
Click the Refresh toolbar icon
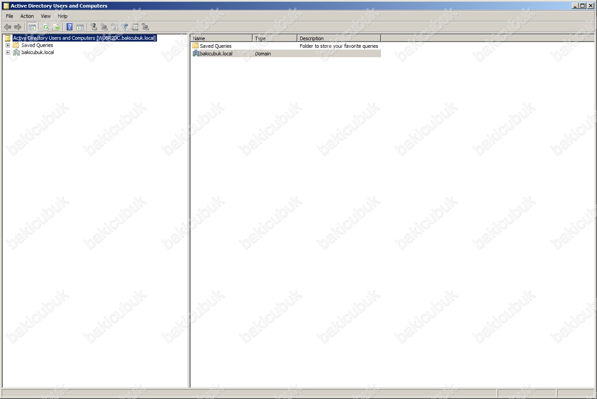[46, 27]
